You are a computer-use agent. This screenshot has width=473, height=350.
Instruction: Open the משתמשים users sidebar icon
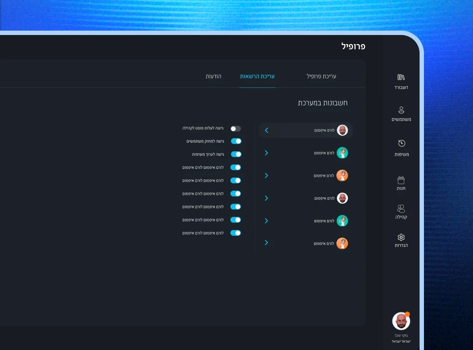coord(401,110)
